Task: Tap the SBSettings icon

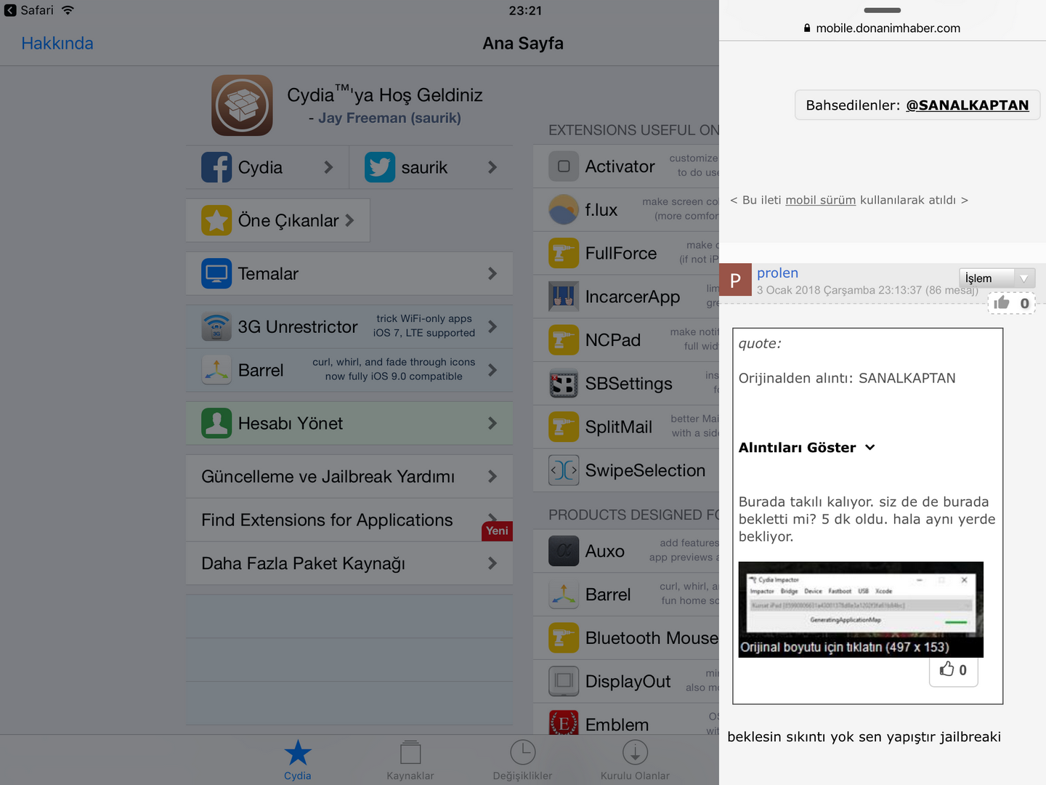Action: 564,383
